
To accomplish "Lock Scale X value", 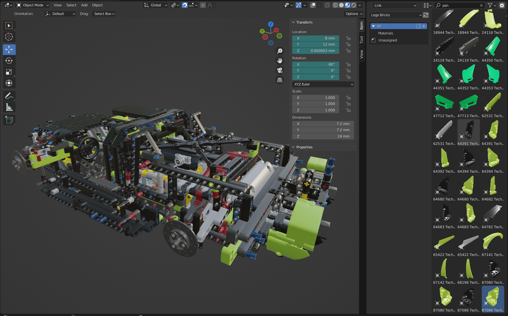I will tap(348, 98).
